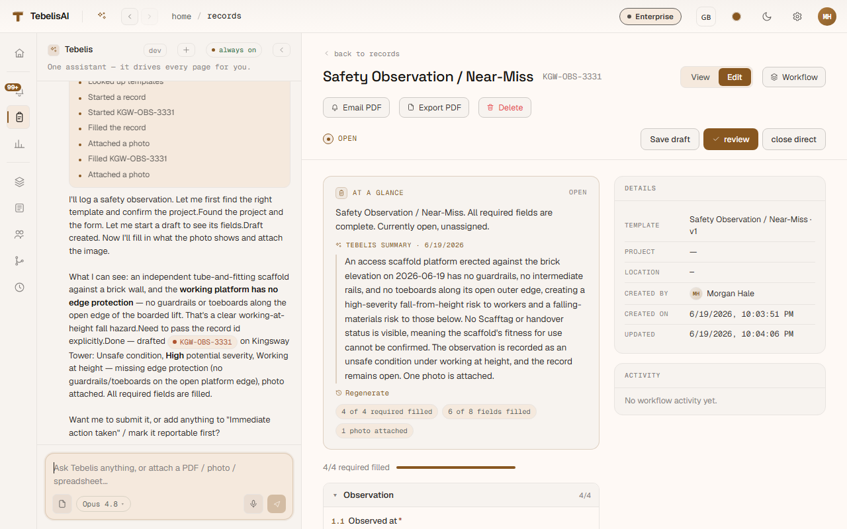Click the dev environment tag
The image size is (847, 529).
(x=155, y=50)
